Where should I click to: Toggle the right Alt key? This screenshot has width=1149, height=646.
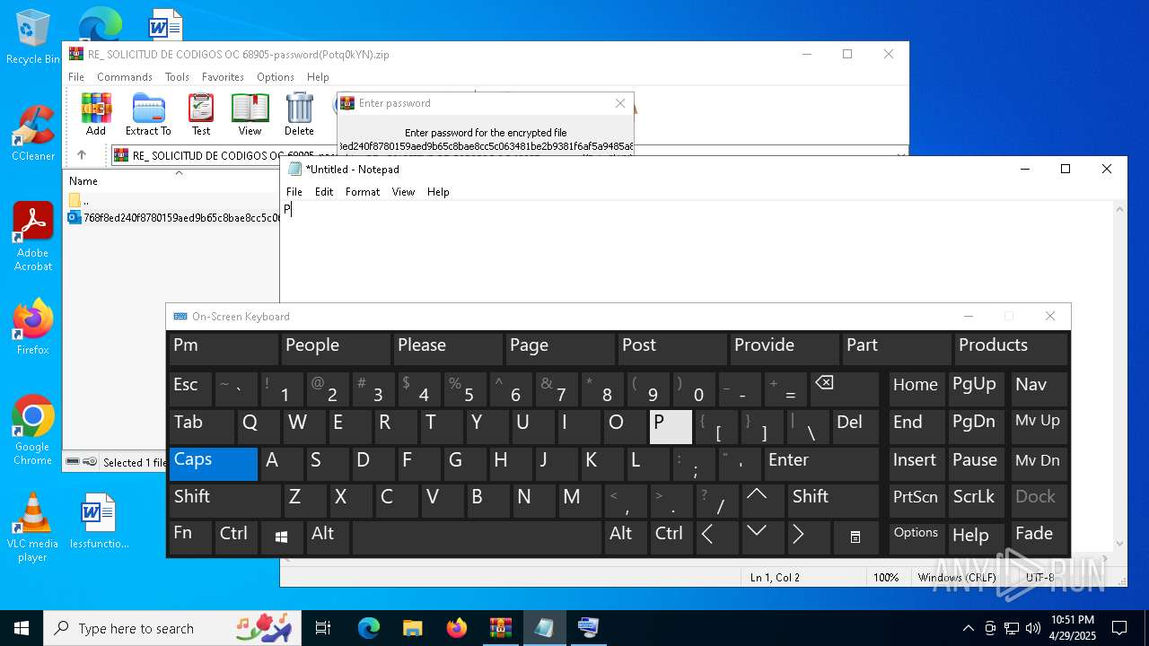tap(626, 537)
